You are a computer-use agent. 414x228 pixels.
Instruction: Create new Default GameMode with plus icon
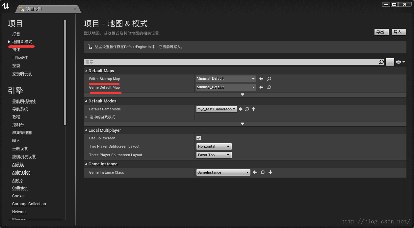(x=254, y=109)
